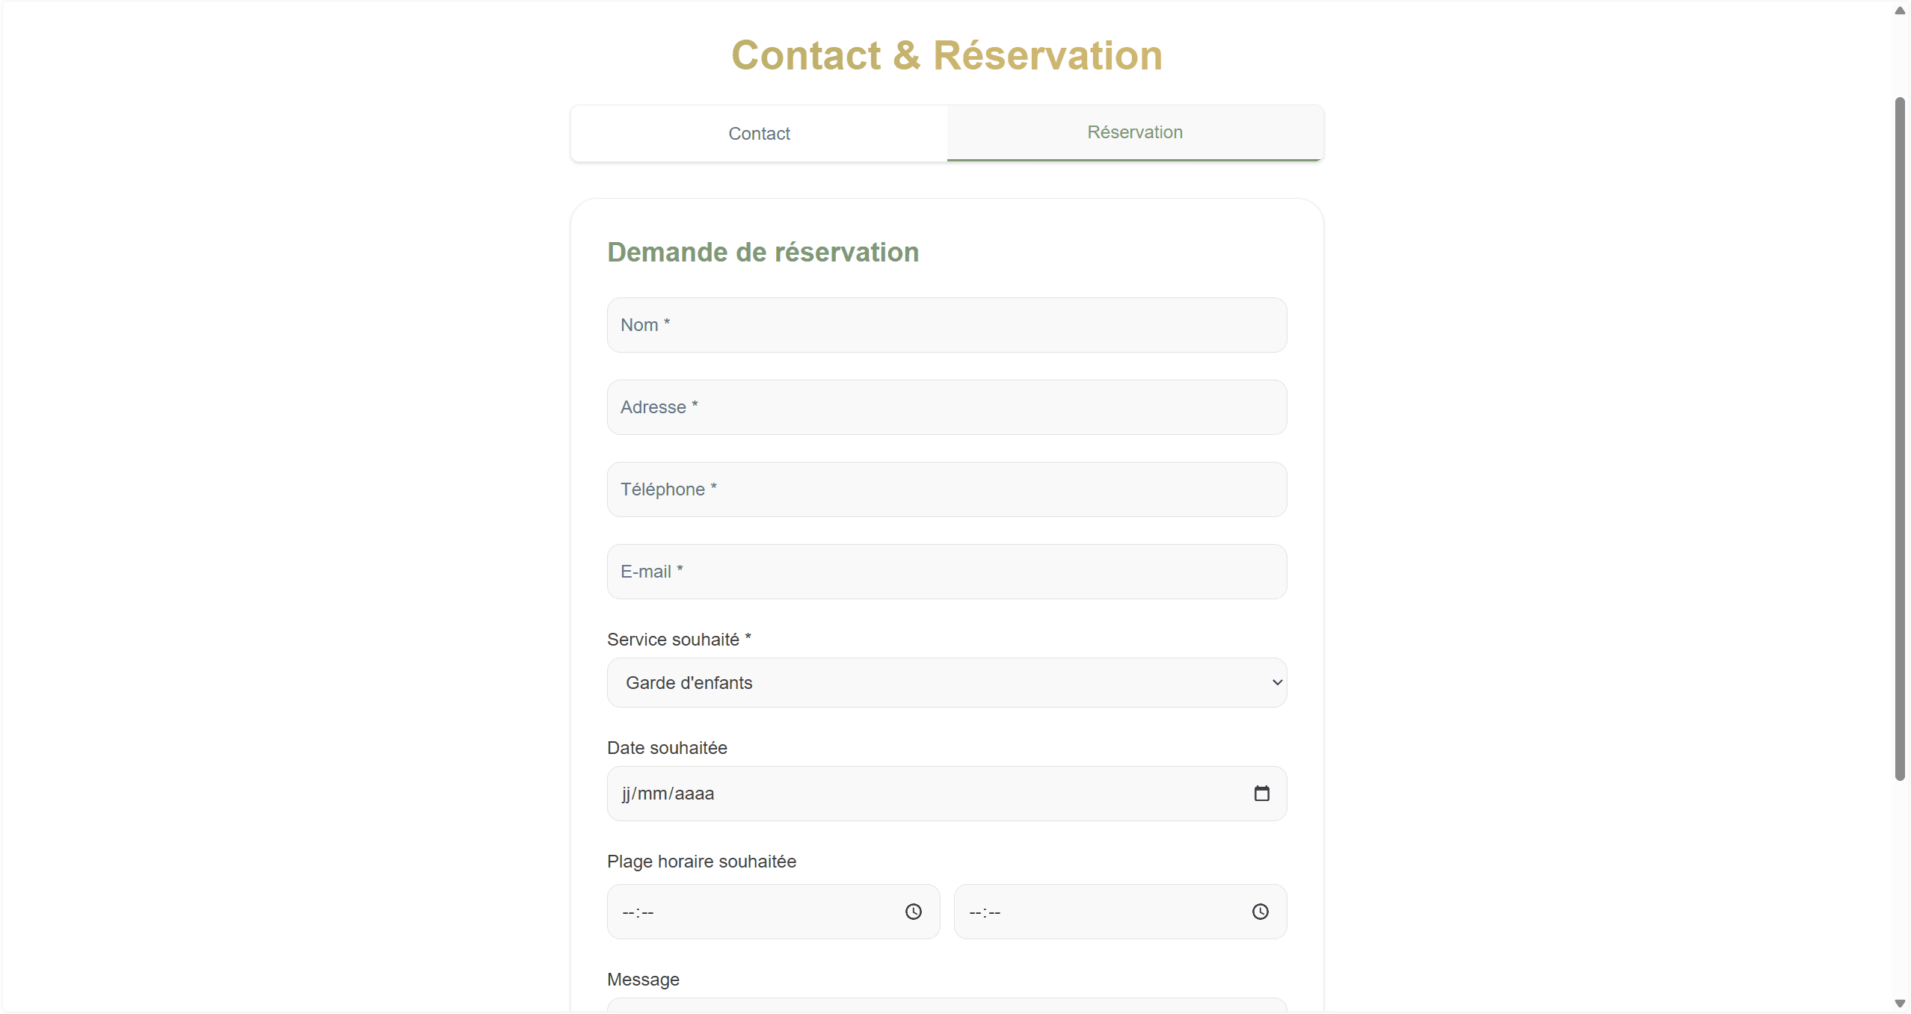Focus the Téléphone input field

[x=946, y=489]
